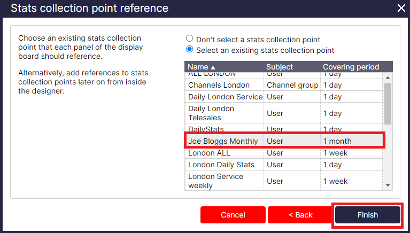
Task: Go to previous step with Back button
Action: click(x=300, y=215)
